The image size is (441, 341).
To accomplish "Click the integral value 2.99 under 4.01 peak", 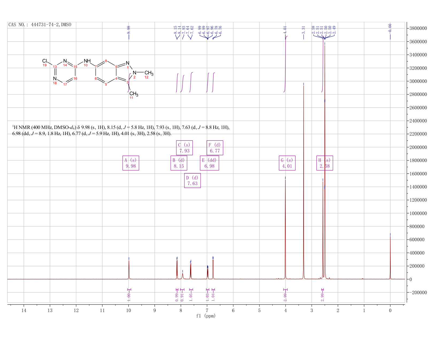I will click(x=285, y=297).
